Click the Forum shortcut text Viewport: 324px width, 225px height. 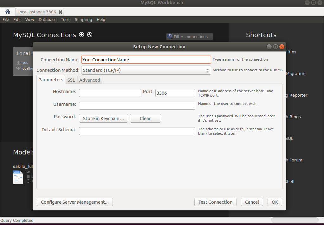(296, 160)
